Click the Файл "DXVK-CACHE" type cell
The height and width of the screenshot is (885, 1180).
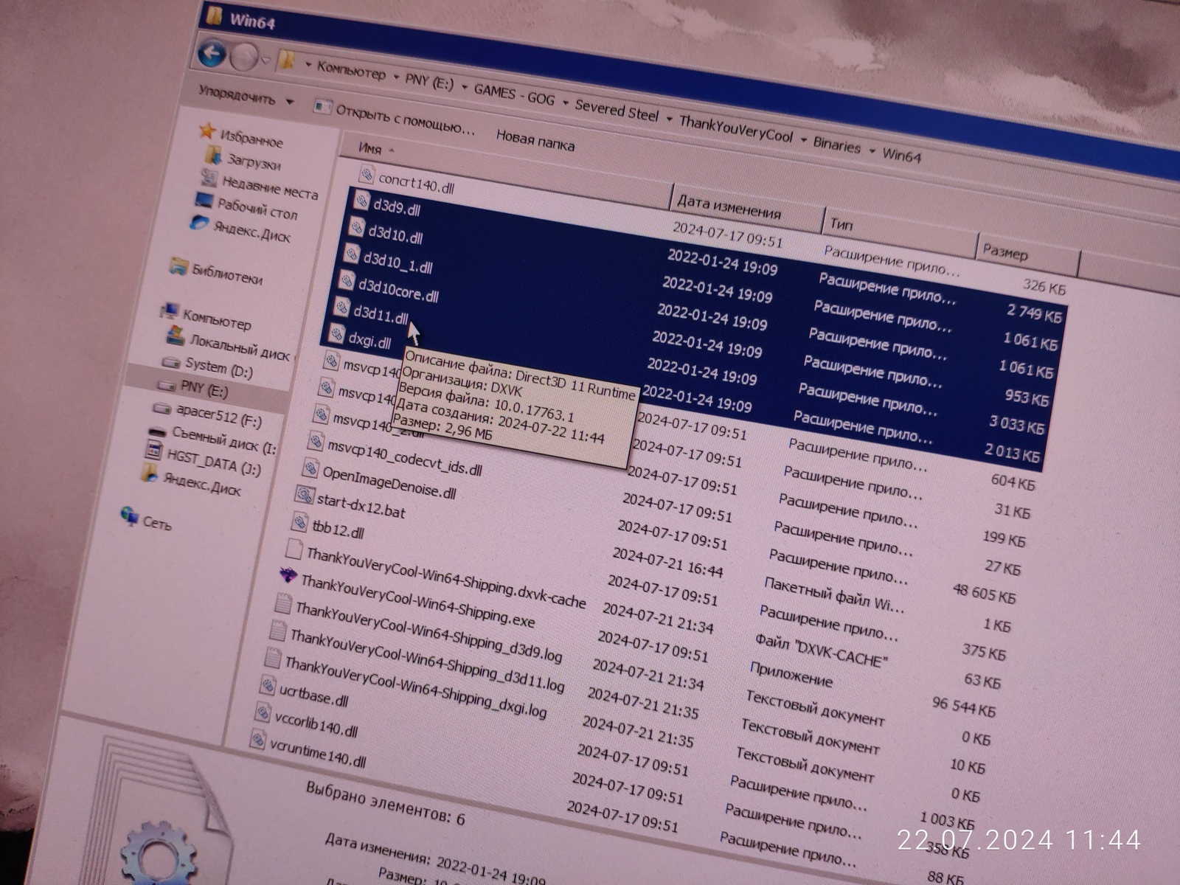[821, 650]
